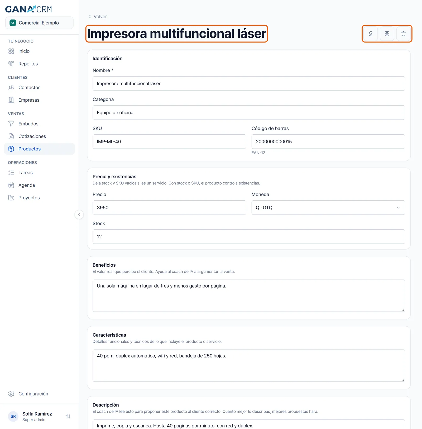This screenshot has height=429, width=422.
Task: Click inside the Características text area
Action: (249, 366)
